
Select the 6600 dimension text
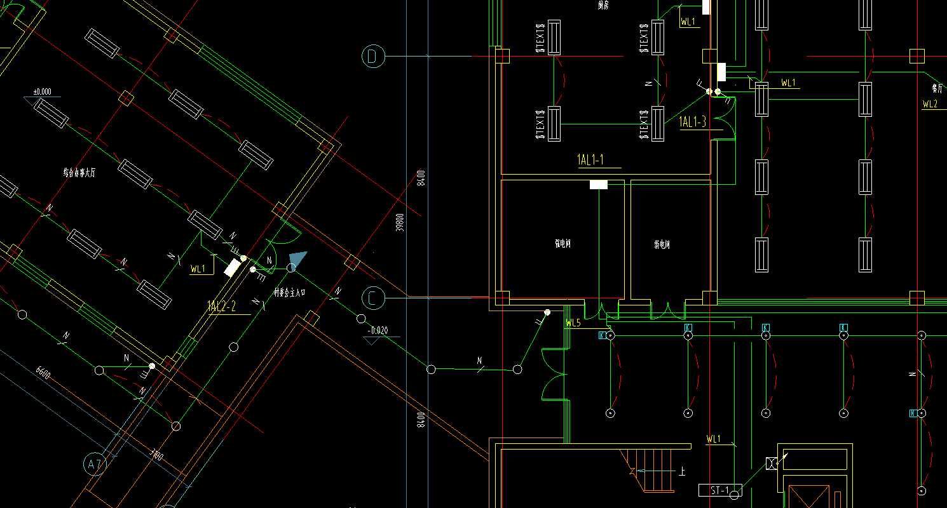[x=43, y=372]
